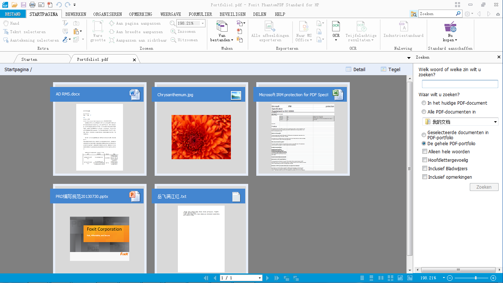This screenshot has height=283, width=503.
Task: Select Alle PDF-documenten in option
Action: pyautogui.click(x=425, y=112)
